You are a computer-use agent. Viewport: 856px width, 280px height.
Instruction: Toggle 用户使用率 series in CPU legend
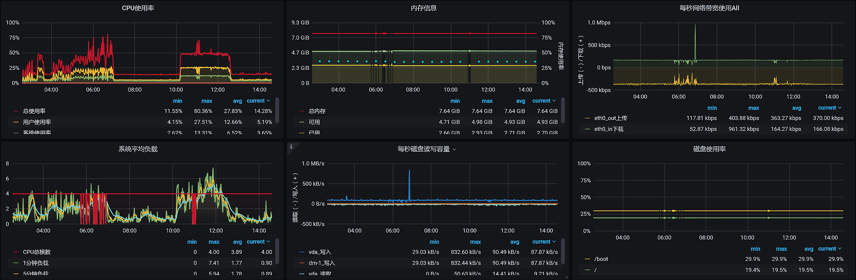[37, 122]
